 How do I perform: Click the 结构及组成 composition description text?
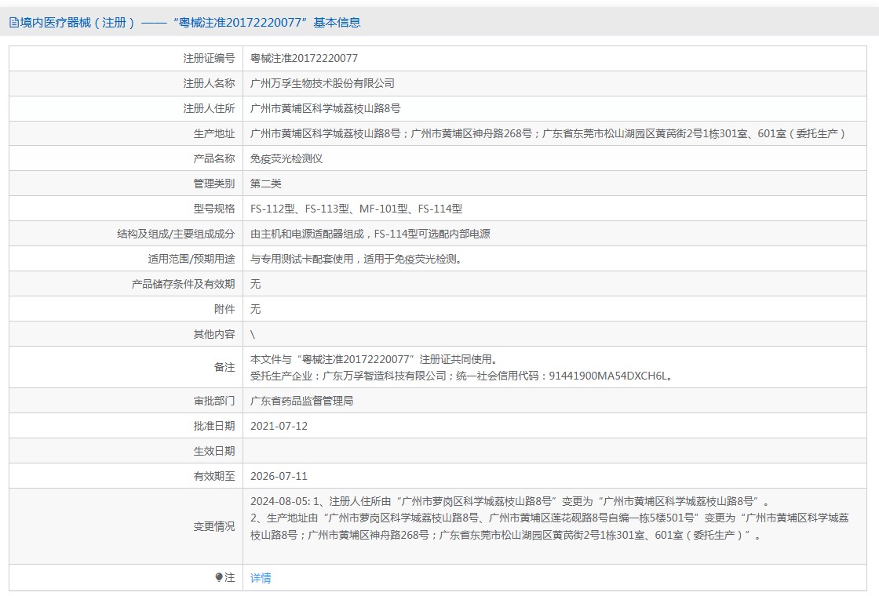[x=370, y=234]
